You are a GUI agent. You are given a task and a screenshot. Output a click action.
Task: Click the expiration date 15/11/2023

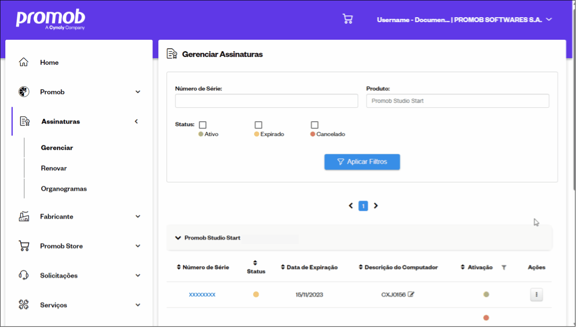tap(309, 294)
